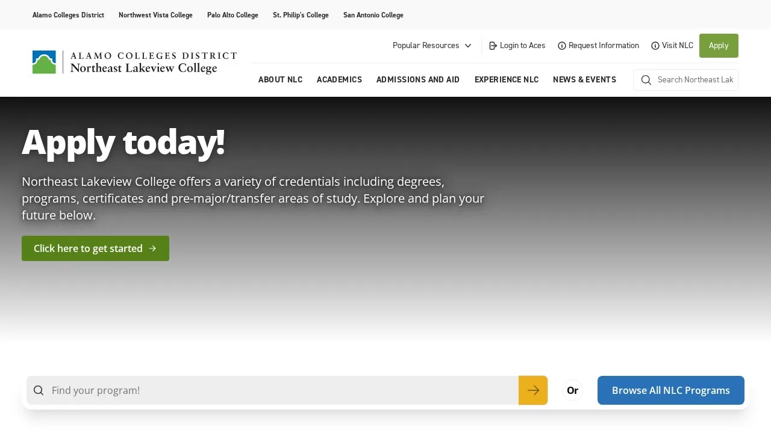Click the Northeast Lakeview College logo

(134, 63)
